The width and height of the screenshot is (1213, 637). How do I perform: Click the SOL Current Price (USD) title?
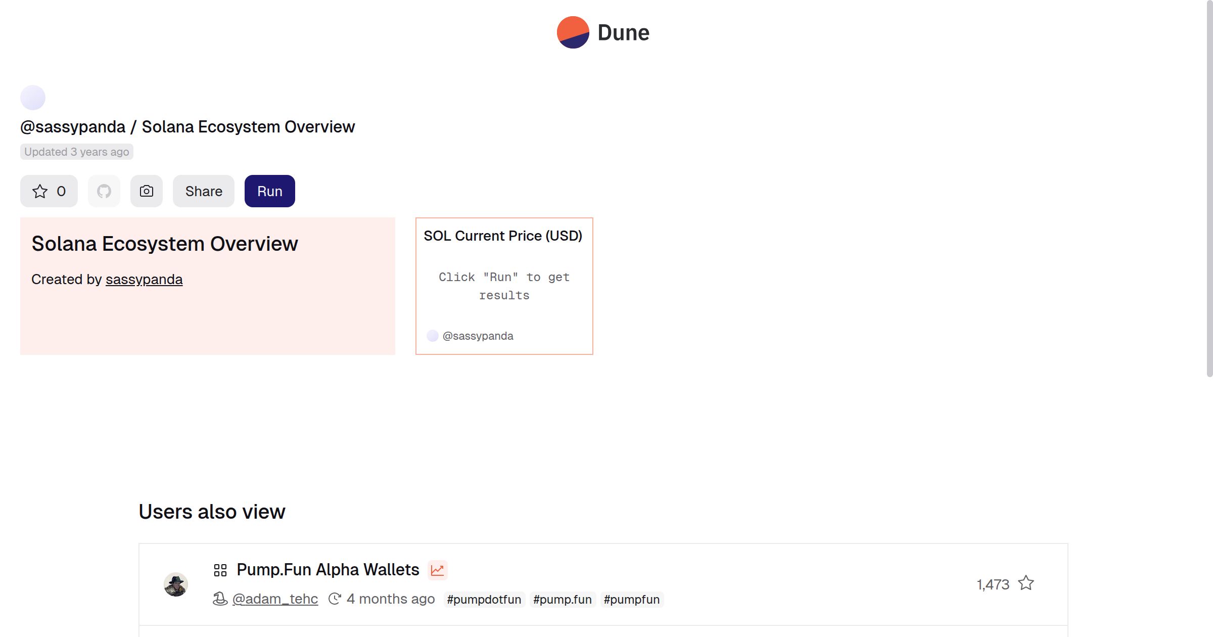point(503,236)
